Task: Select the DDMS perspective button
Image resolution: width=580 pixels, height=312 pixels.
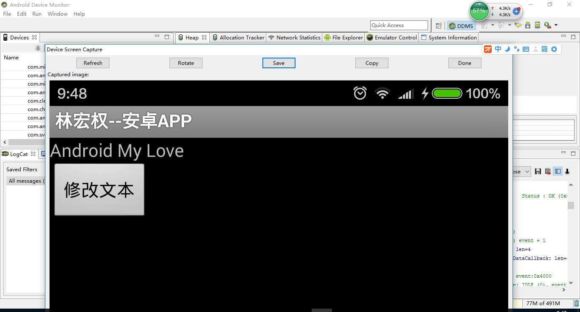Action: [x=461, y=26]
